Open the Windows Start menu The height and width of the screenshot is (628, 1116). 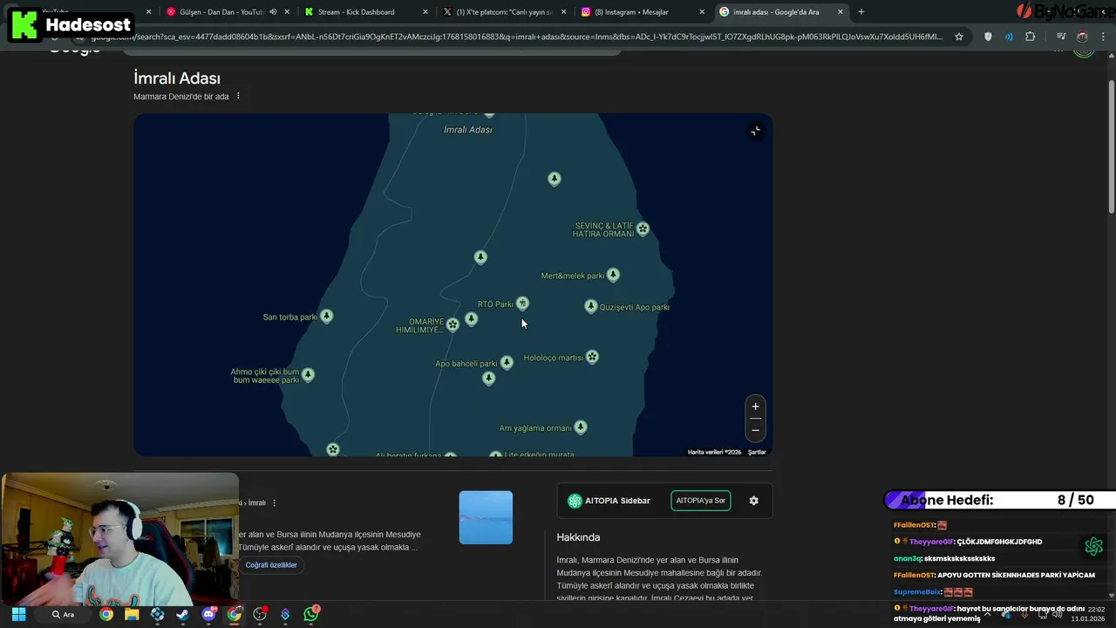(x=18, y=614)
